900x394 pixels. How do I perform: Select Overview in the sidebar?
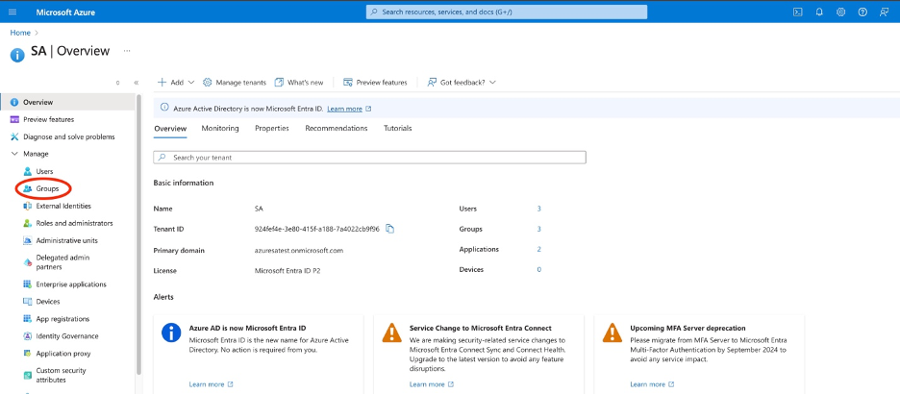[x=67, y=102]
